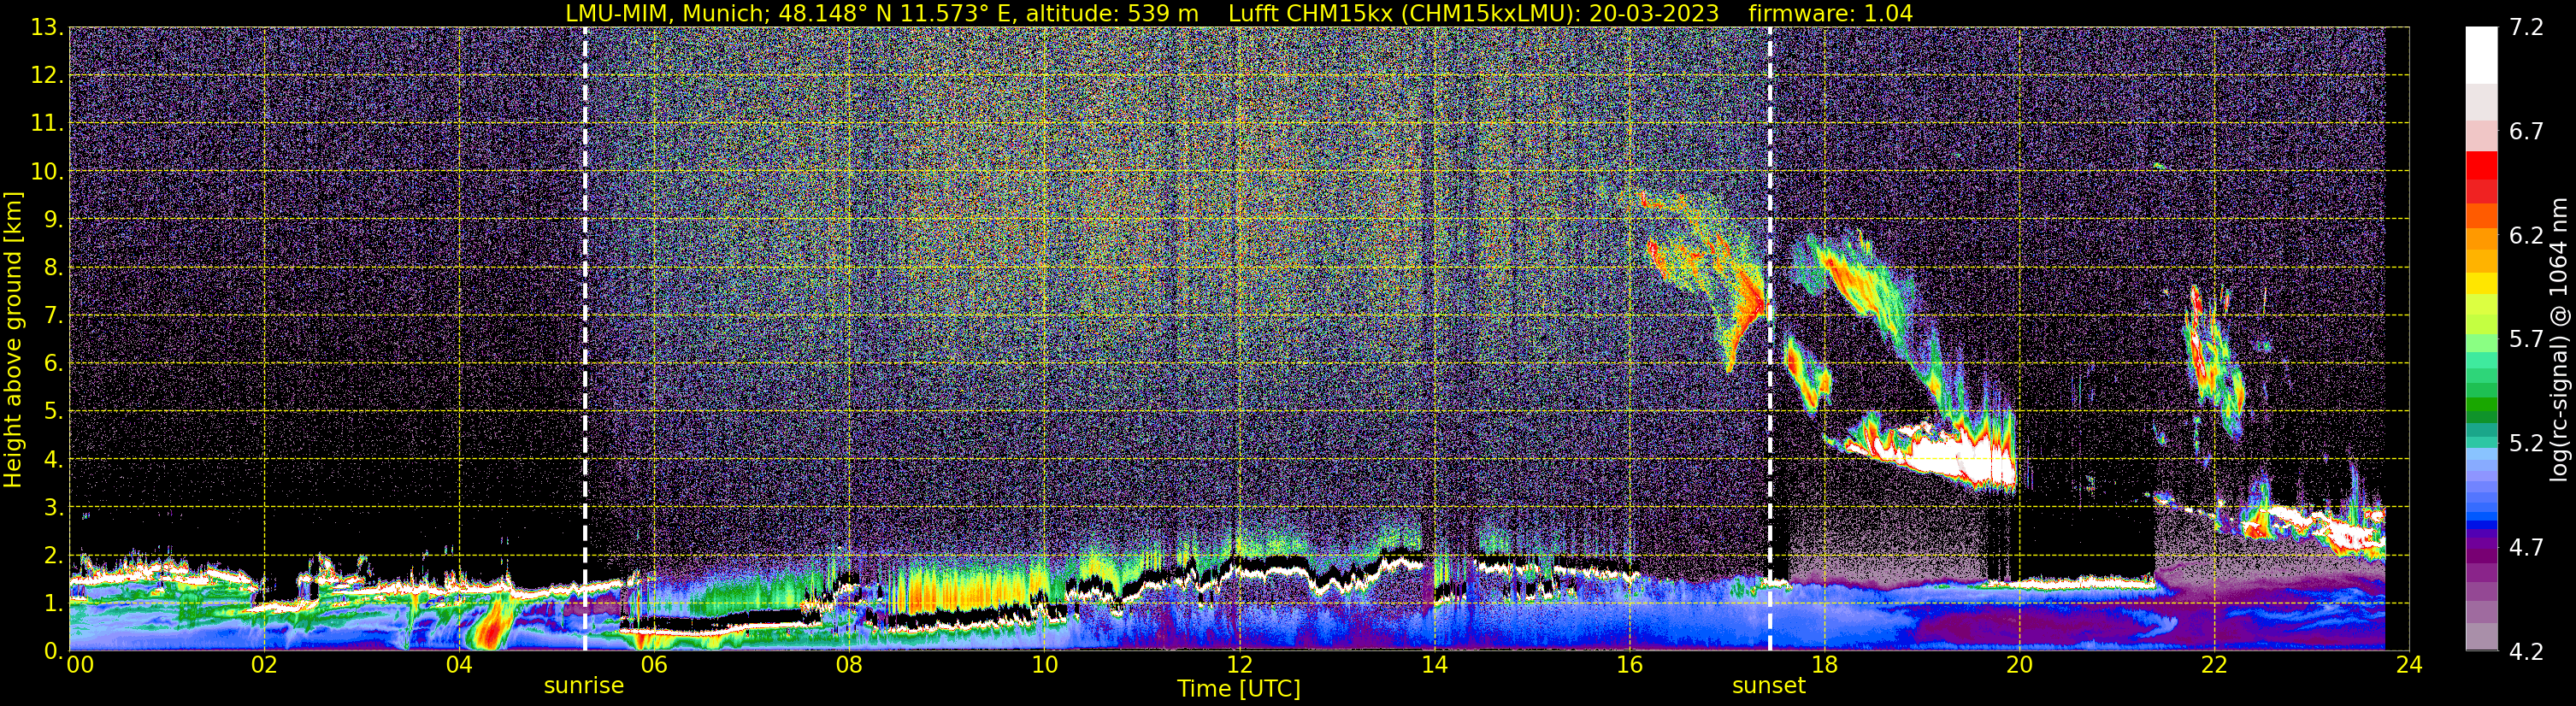Click the '8.' height axis tick label

tap(54, 268)
